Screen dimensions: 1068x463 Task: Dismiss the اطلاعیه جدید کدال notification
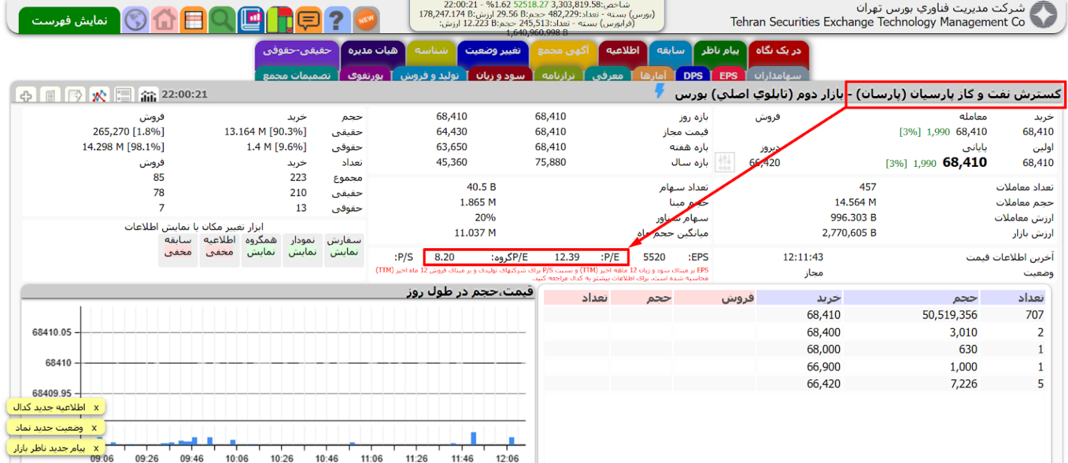click(x=96, y=407)
